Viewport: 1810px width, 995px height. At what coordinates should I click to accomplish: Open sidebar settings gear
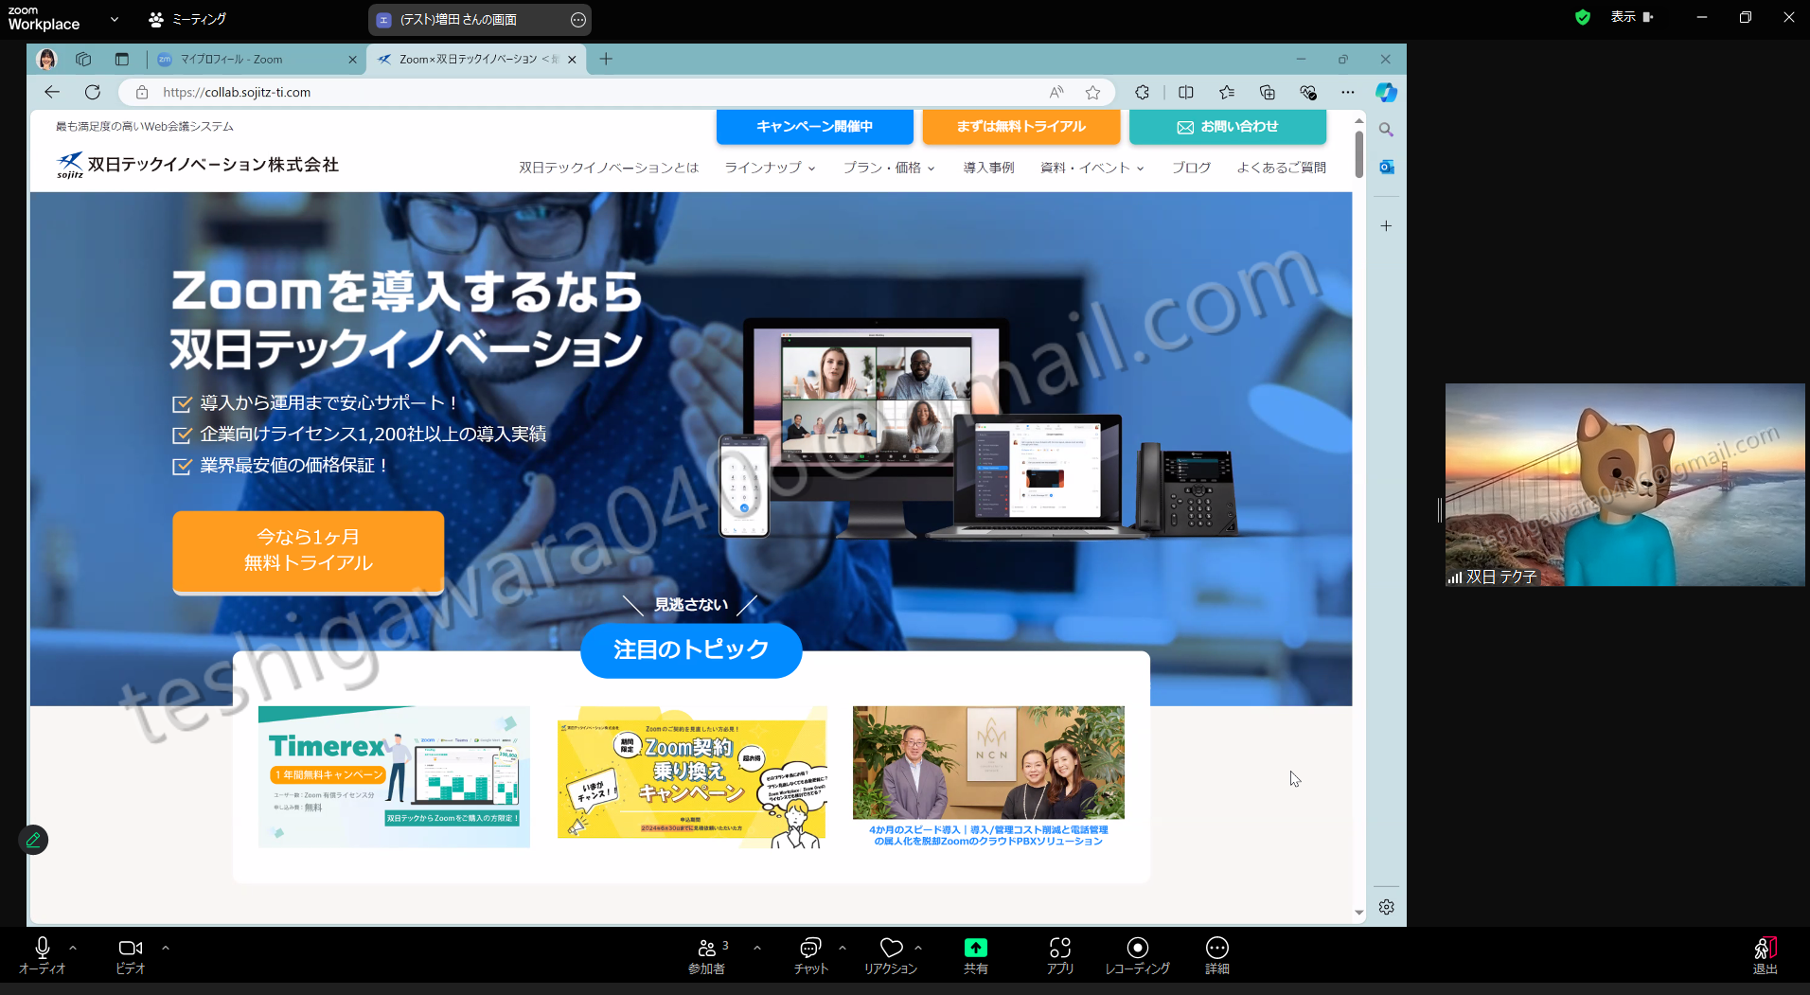coord(1386,907)
